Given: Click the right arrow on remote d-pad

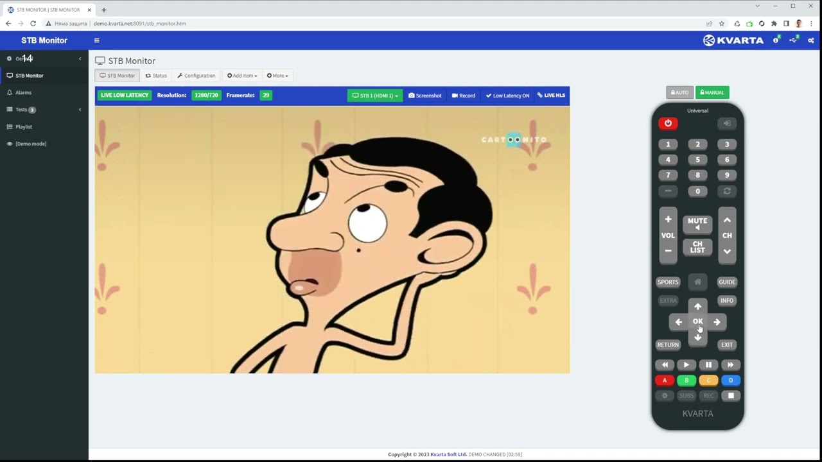Looking at the screenshot, I should [x=717, y=322].
